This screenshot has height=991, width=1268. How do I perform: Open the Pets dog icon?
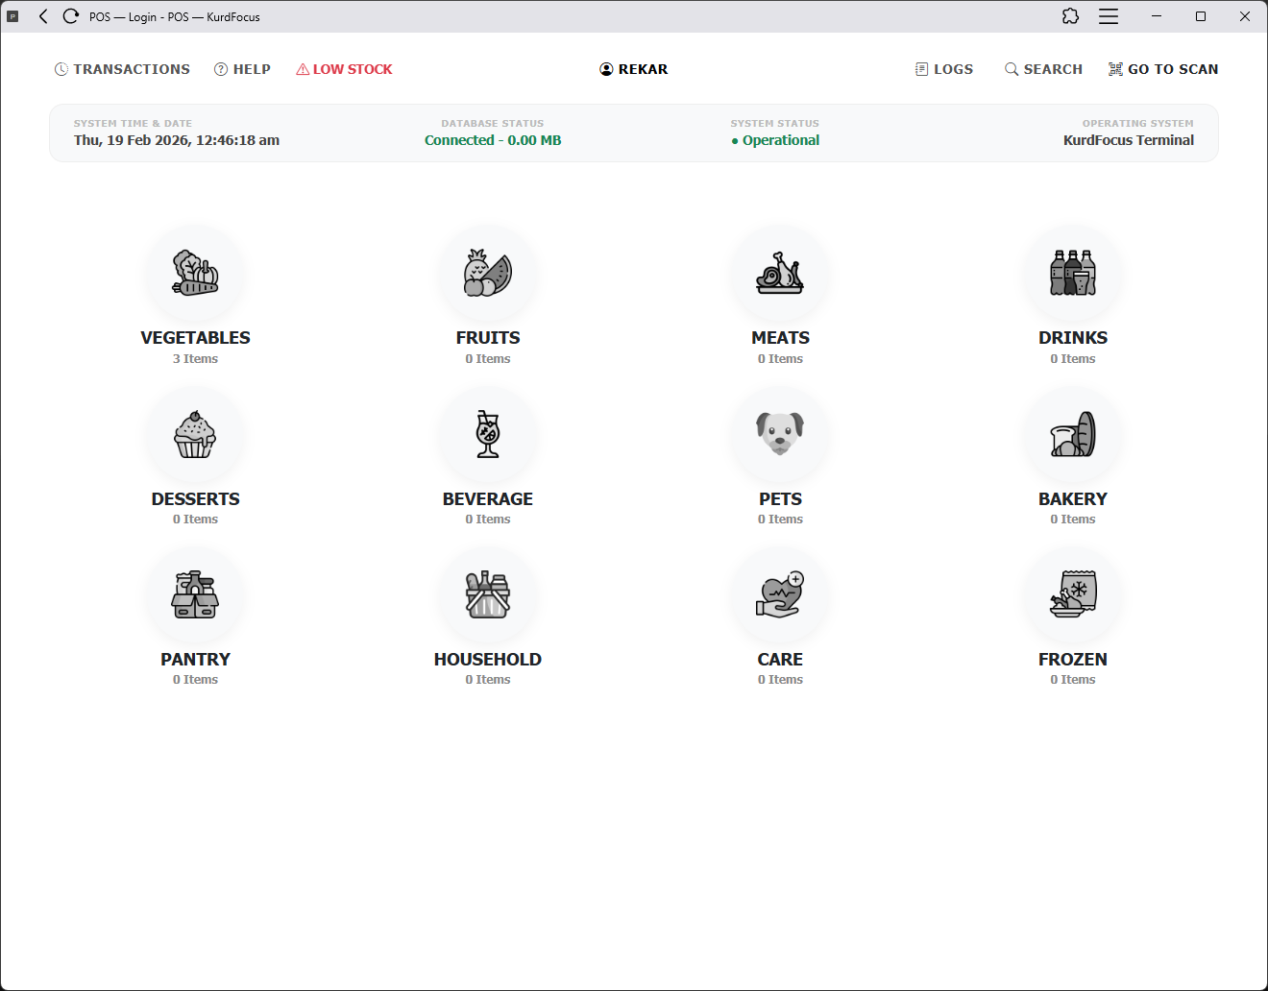pyautogui.click(x=780, y=435)
